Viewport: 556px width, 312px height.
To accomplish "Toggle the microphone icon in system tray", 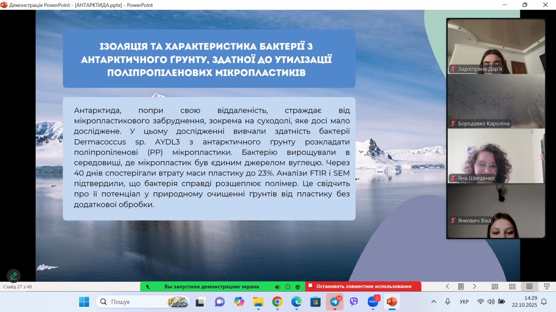I will 447,302.
